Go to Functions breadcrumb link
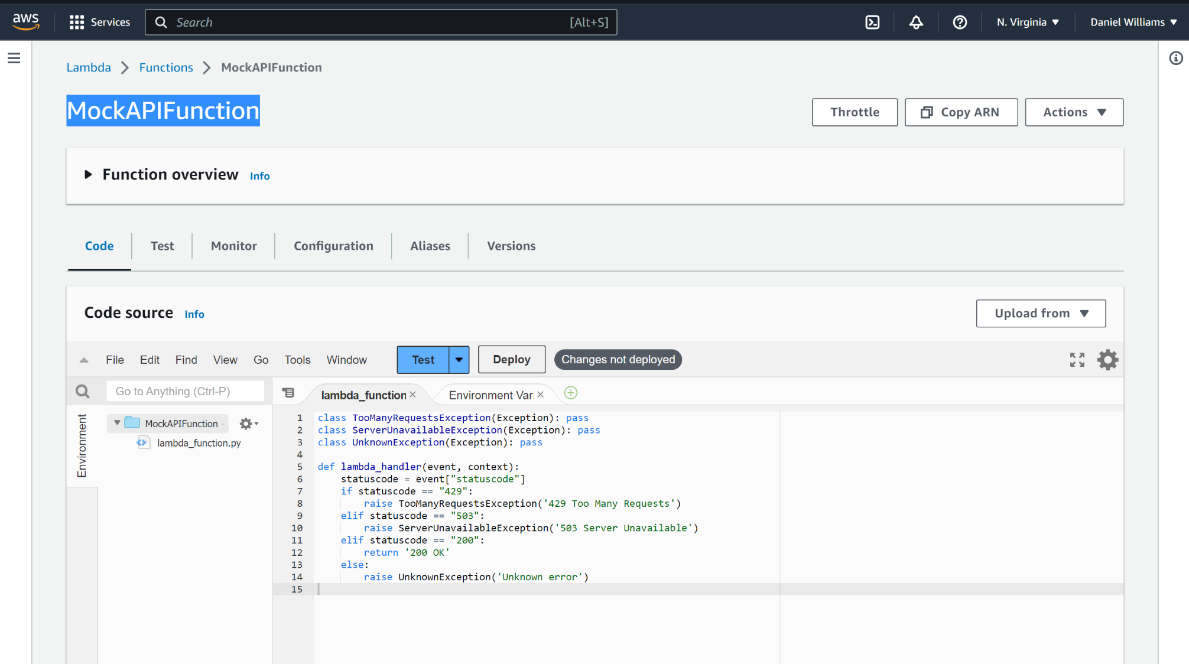Viewport: 1189px width, 664px height. click(x=166, y=67)
